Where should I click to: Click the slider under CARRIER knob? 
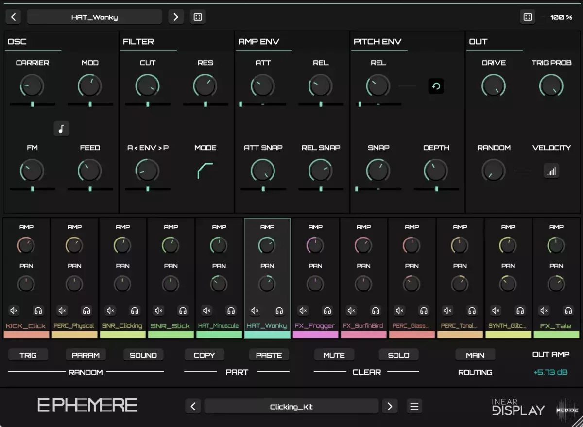tap(33, 104)
